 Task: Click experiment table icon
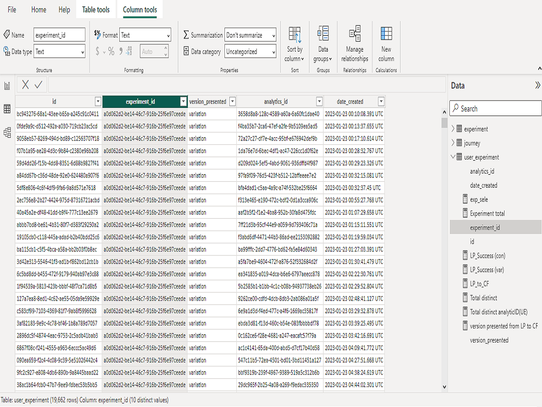tap(459, 129)
